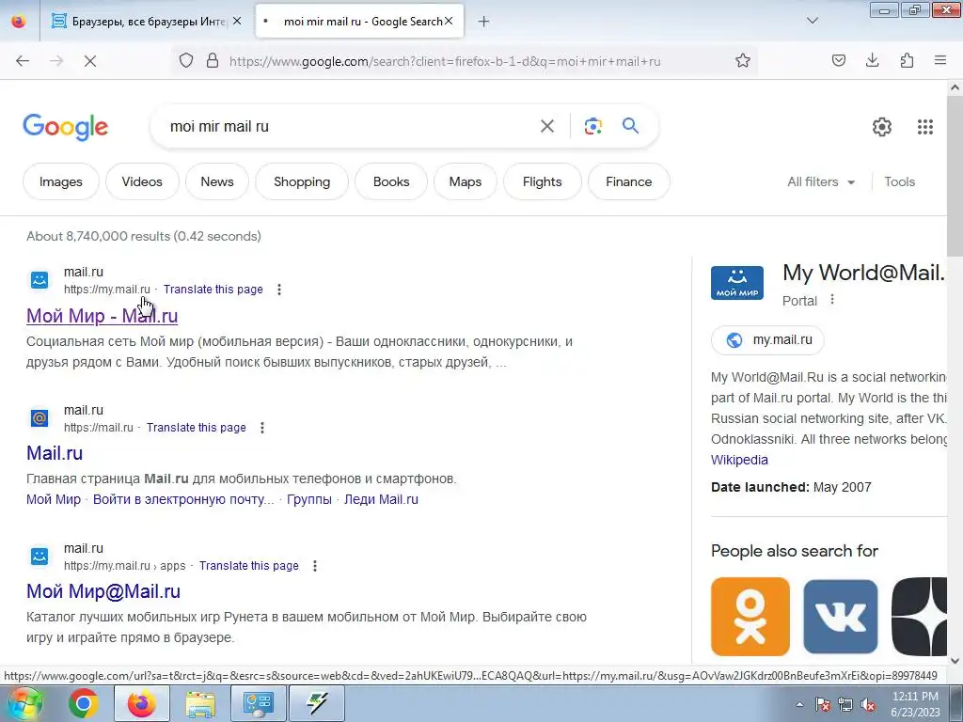This screenshot has height=722, width=963.
Task: Open the Мой Мир sitelink under Mail.ru
Action: tap(54, 499)
